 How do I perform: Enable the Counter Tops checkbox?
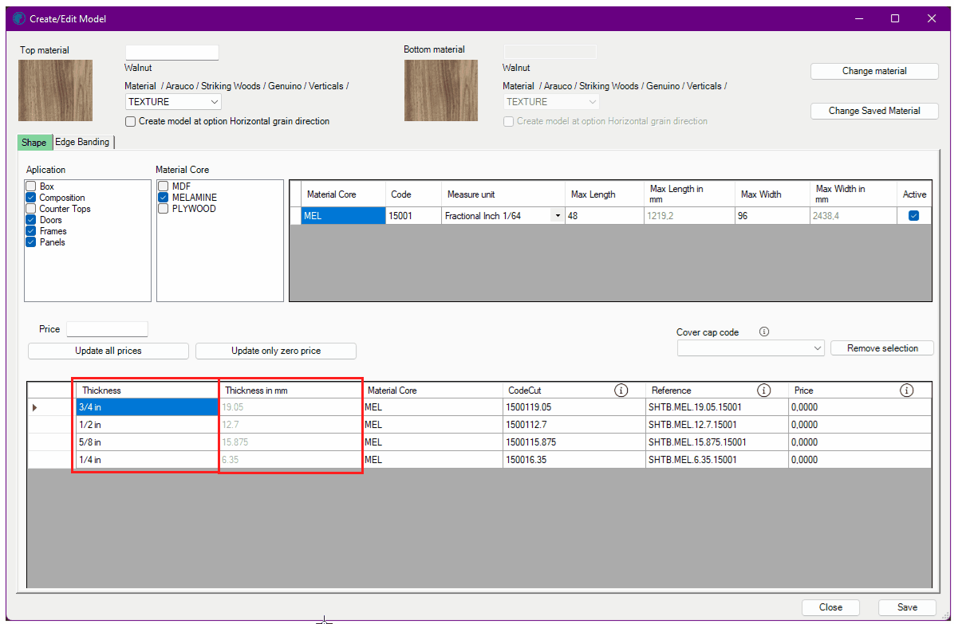31,209
